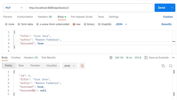The width and height of the screenshot is (177, 100).
Task: Open the request body JSON format dropdown
Action: pyautogui.click(x=121, y=24)
